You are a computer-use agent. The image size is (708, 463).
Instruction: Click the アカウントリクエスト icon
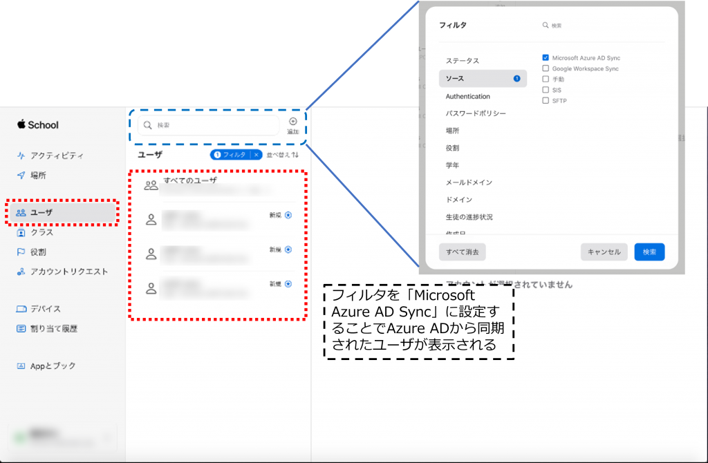pos(21,272)
